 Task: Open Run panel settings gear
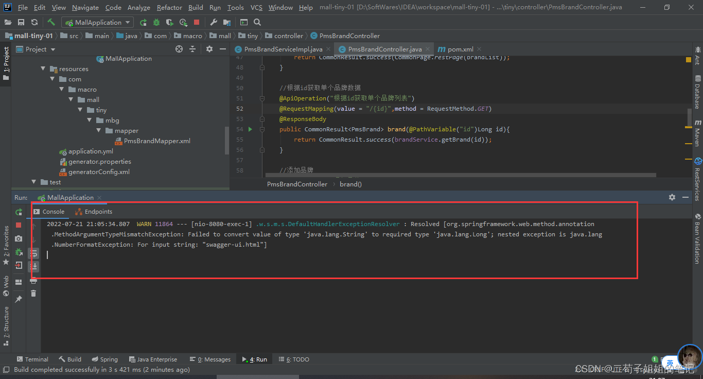coord(672,197)
